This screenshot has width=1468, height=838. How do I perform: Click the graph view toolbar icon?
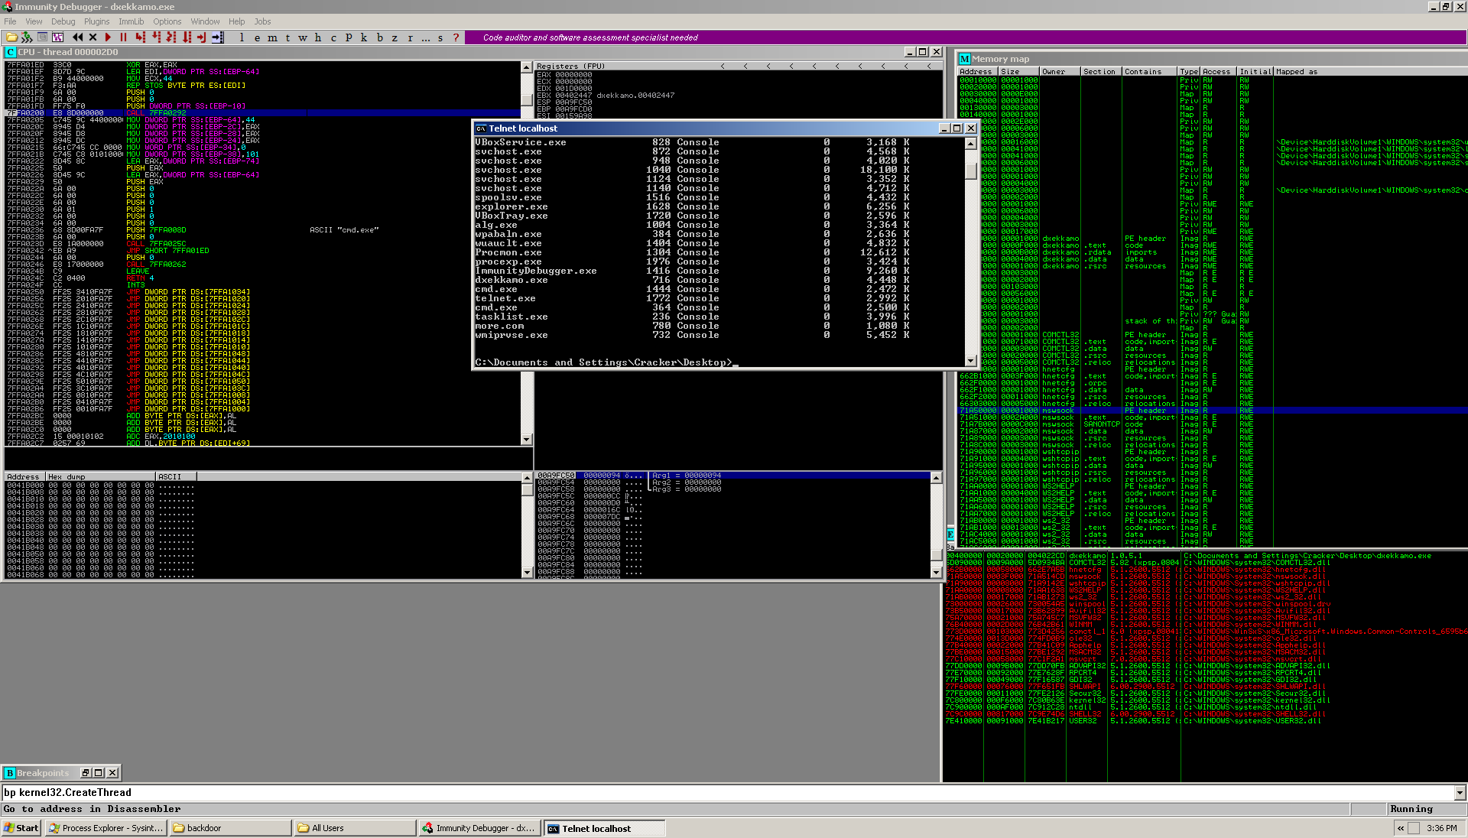58,37
